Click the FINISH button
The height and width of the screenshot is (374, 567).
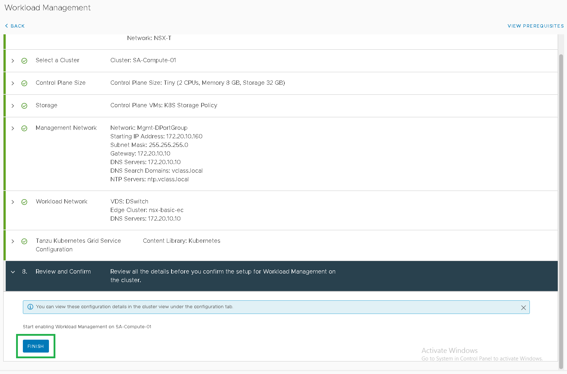(x=36, y=346)
